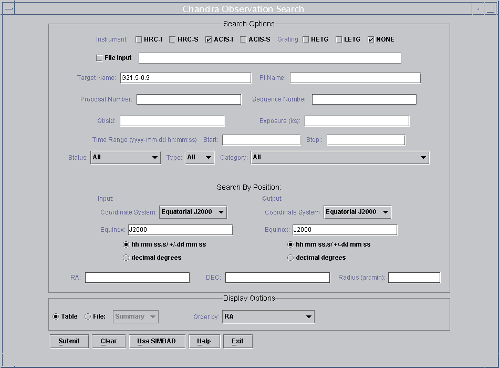Screen dimensions: 499x368
Task: Focus the Target Name field containing G21.5-0.9
Action: tap(185, 78)
